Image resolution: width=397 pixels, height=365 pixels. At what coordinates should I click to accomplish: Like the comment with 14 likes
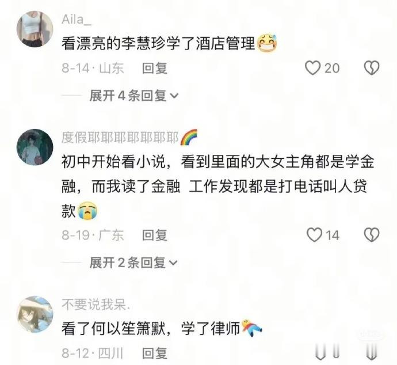[x=314, y=235]
